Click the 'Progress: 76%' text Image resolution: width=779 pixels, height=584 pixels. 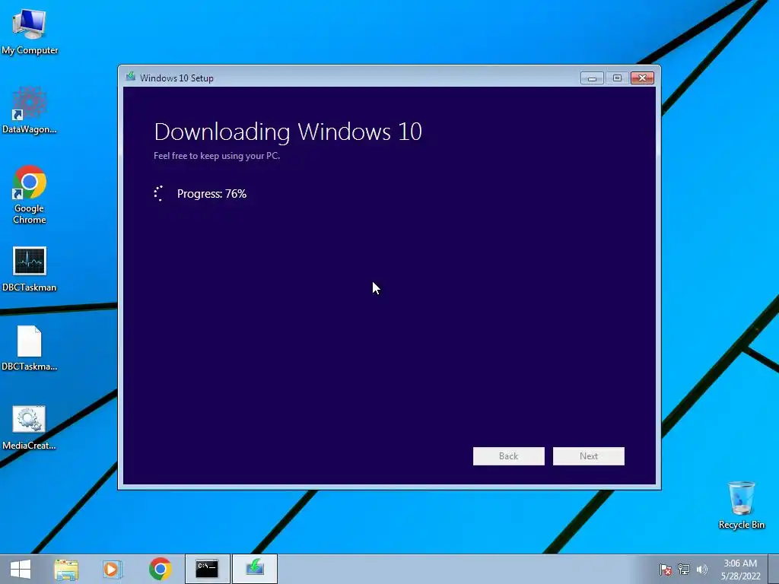click(x=211, y=194)
